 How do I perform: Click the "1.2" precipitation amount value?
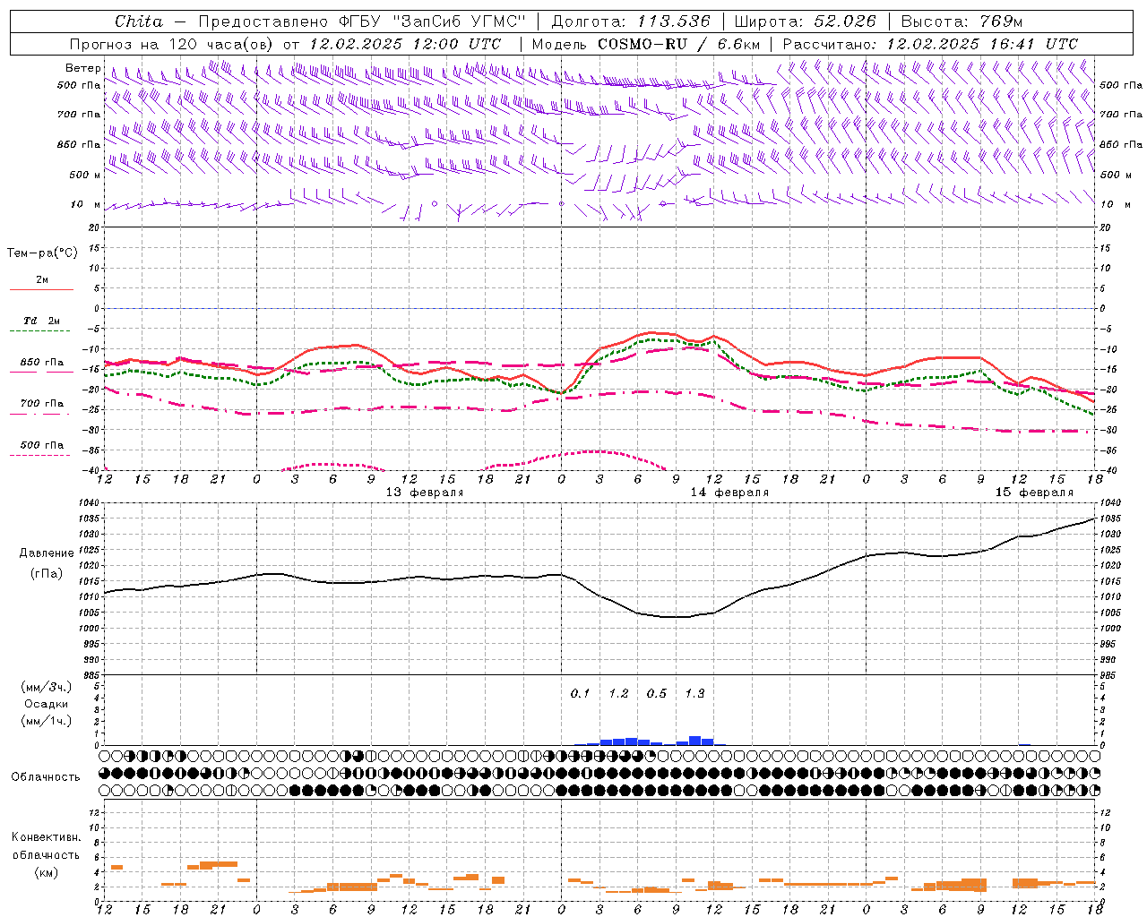pyautogui.click(x=618, y=693)
